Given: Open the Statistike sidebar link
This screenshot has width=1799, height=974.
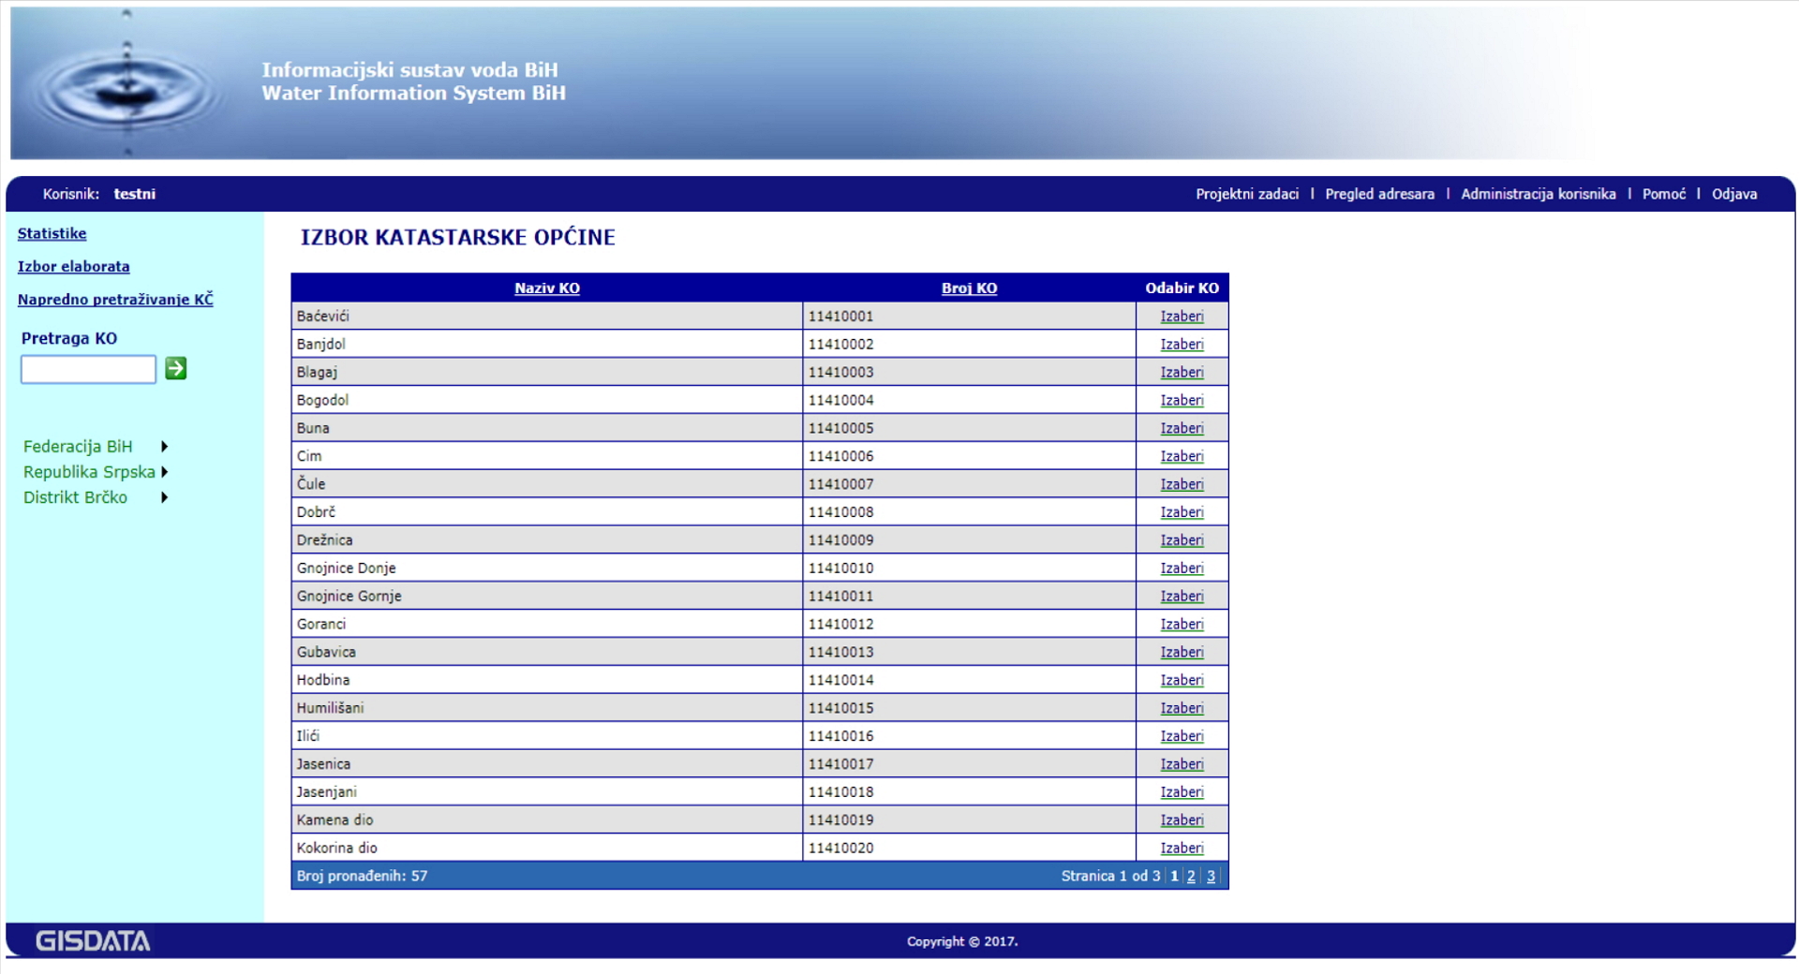Looking at the screenshot, I should pos(52,233).
